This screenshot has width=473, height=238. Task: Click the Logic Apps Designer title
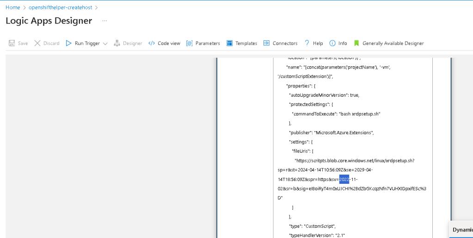tap(49, 20)
